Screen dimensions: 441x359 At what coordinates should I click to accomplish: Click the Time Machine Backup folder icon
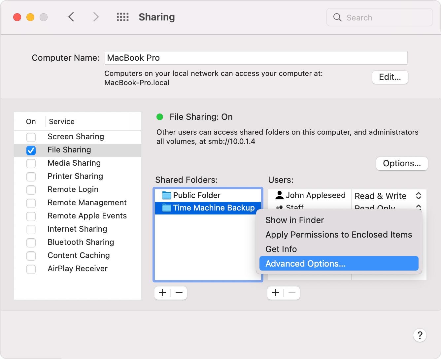pos(166,208)
